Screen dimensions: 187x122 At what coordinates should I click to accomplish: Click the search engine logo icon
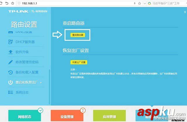(149, 3)
